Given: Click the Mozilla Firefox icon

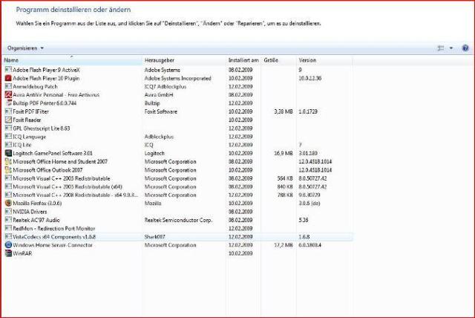Looking at the screenshot, I should 8,203.
